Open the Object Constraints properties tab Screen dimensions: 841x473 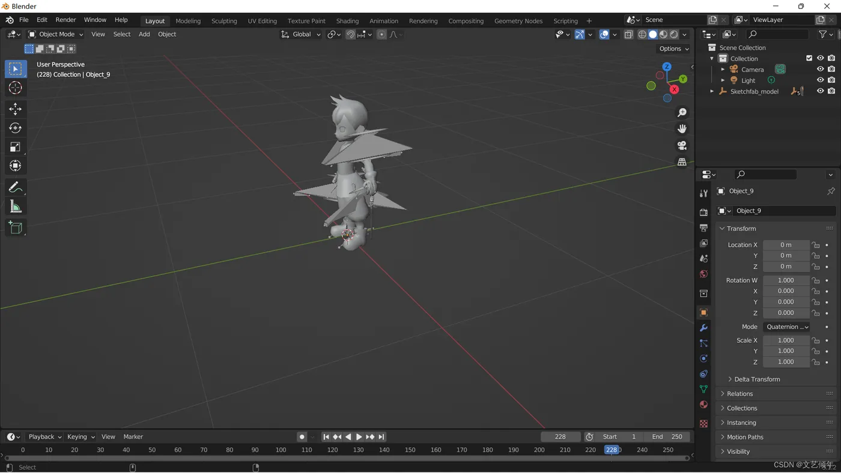[x=703, y=374]
